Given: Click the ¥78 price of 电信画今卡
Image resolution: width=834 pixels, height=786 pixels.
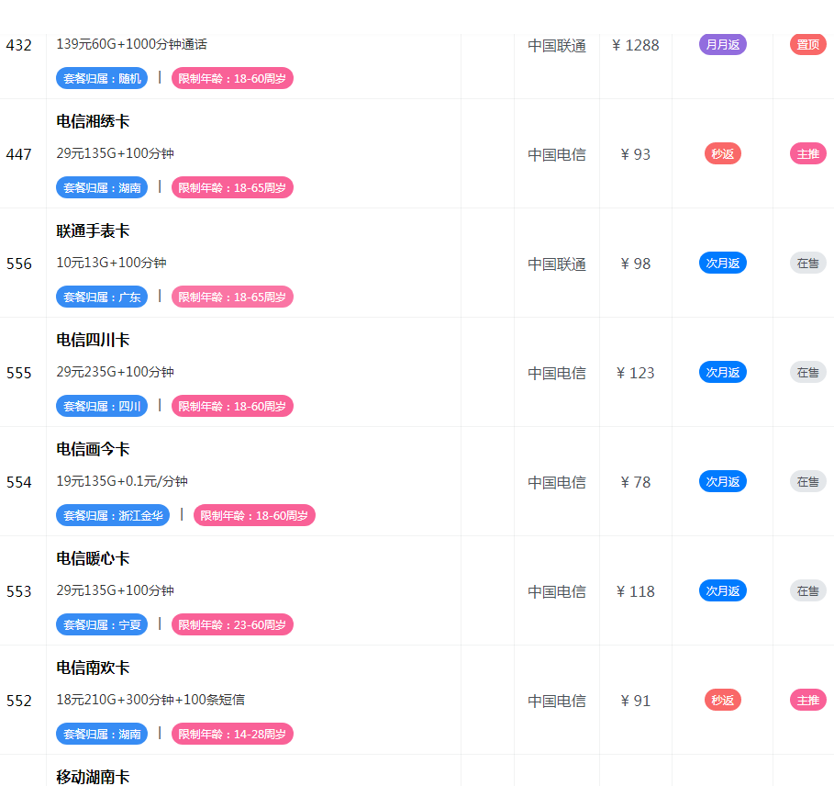Looking at the screenshot, I should pos(635,482).
